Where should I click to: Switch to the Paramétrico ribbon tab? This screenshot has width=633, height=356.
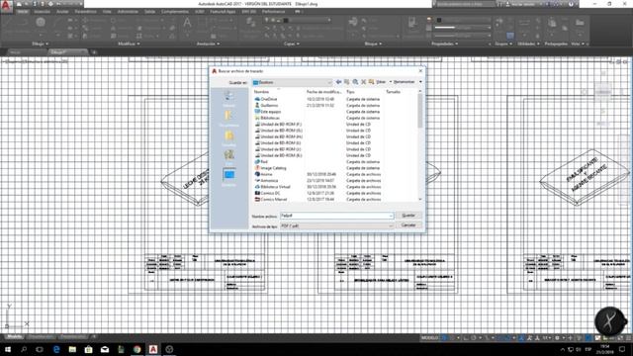(x=85, y=12)
